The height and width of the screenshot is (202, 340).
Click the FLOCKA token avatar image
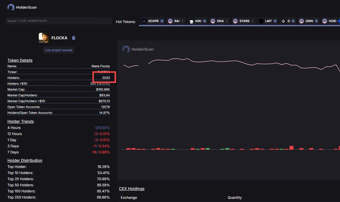click(44, 38)
